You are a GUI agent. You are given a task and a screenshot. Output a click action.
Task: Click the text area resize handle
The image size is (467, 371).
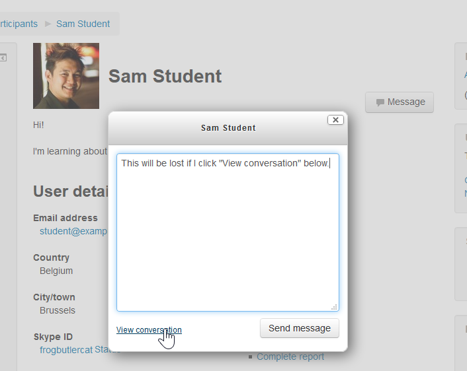pyautogui.click(x=334, y=307)
